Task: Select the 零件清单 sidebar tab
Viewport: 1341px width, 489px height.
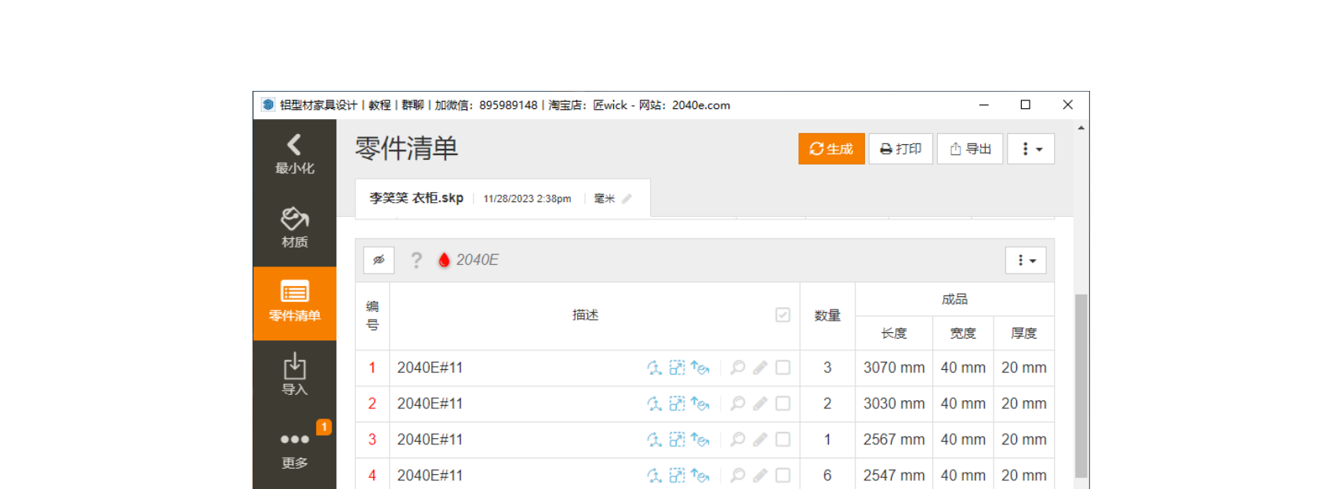Action: pos(294,302)
